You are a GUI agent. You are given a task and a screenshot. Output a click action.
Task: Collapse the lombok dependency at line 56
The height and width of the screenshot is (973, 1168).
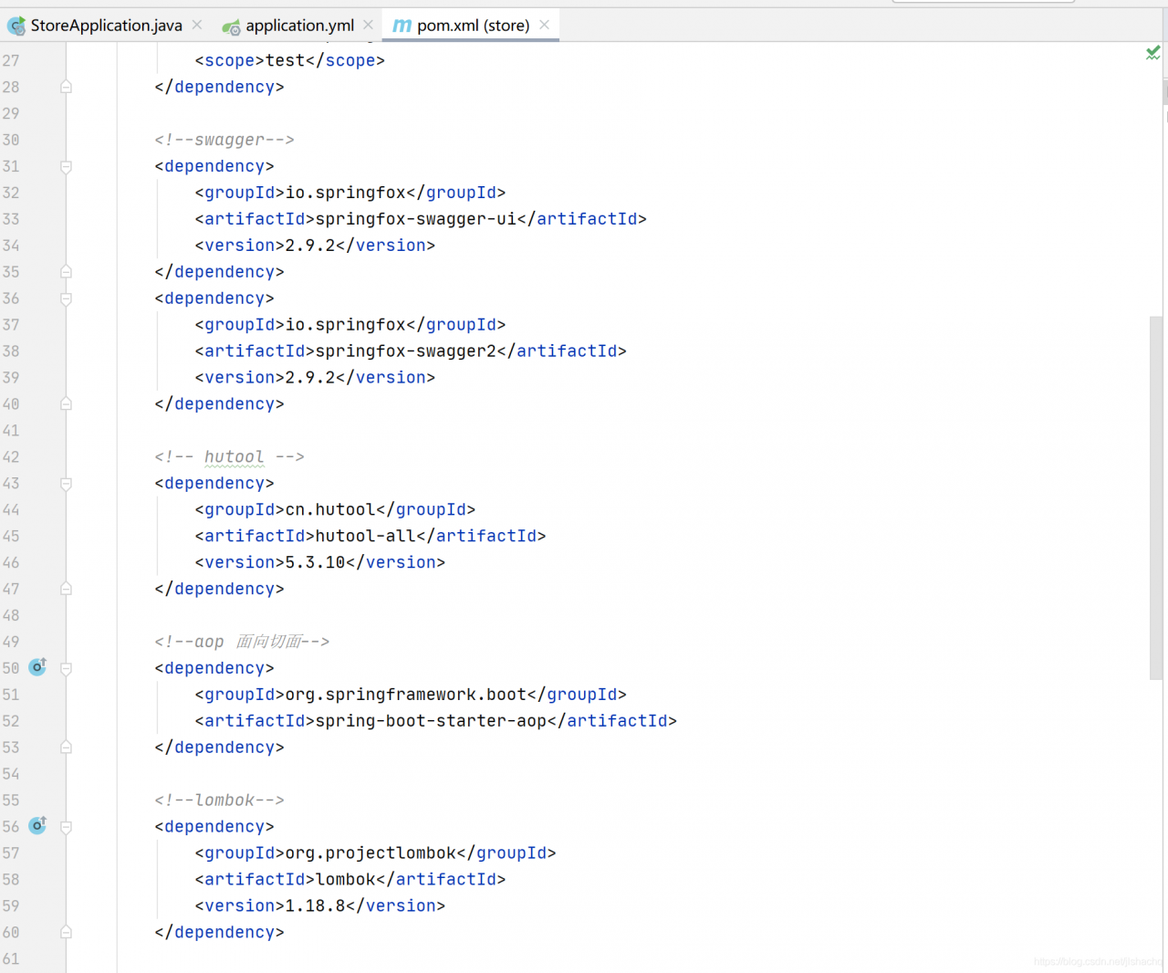[x=66, y=827]
